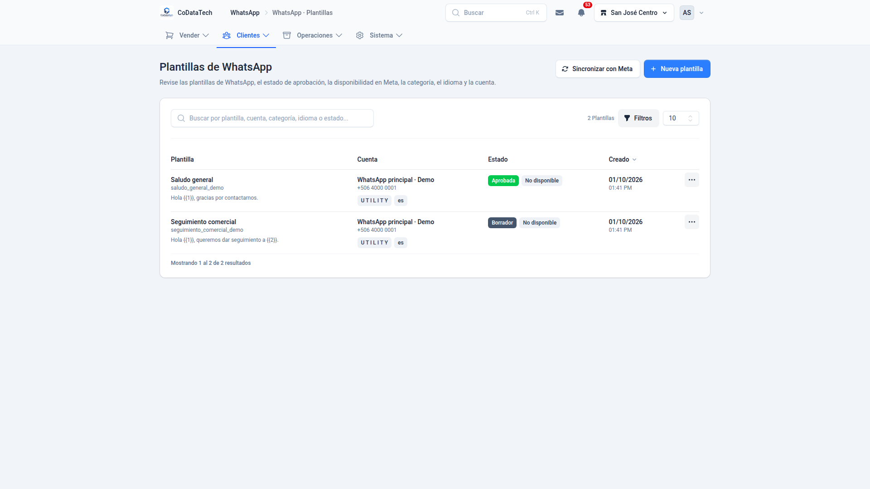Focus the template search input field
The height and width of the screenshot is (489, 870).
272,118
